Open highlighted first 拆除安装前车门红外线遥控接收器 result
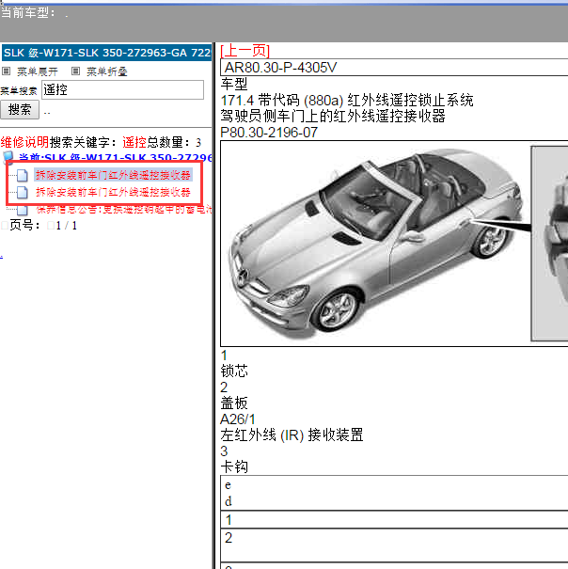Viewport: 568px width, 569px height. coord(113,175)
